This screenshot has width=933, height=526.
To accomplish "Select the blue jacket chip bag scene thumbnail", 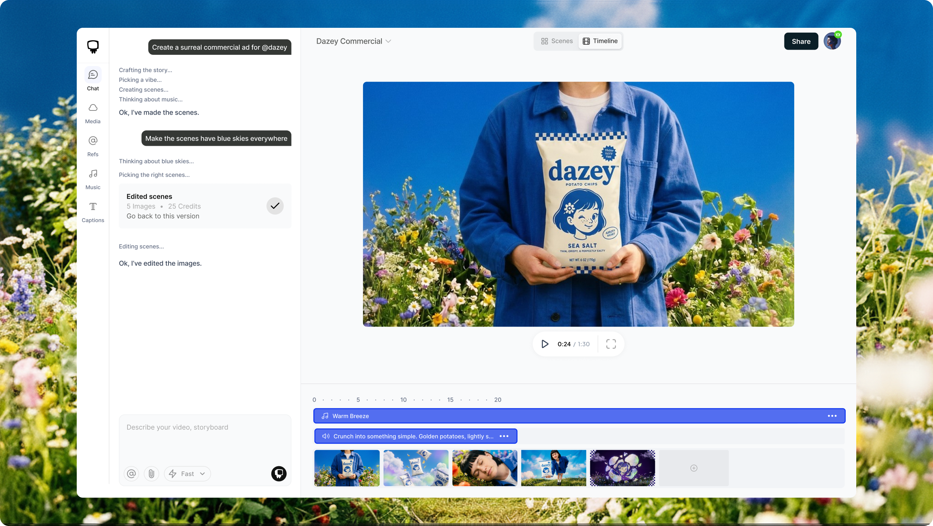I will (x=347, y=468).
